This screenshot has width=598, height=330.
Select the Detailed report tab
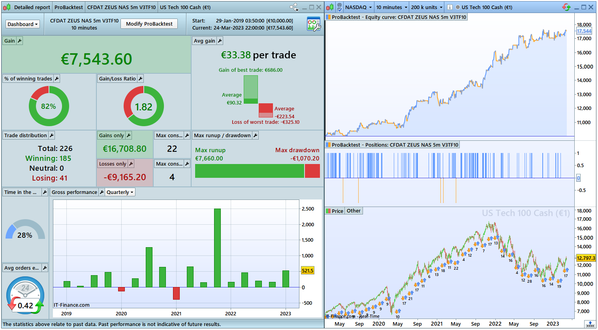[x=32, y=7]
